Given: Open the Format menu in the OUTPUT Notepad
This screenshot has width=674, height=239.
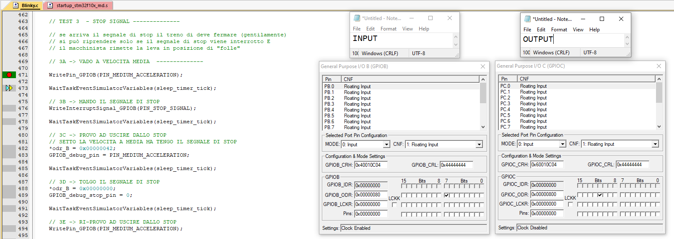Looking at the screenshot, I should [559, 30].
